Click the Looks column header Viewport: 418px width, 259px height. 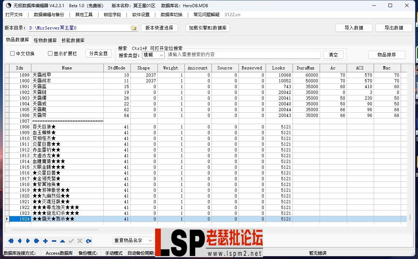pyautogui.click(x=279, y=68)
